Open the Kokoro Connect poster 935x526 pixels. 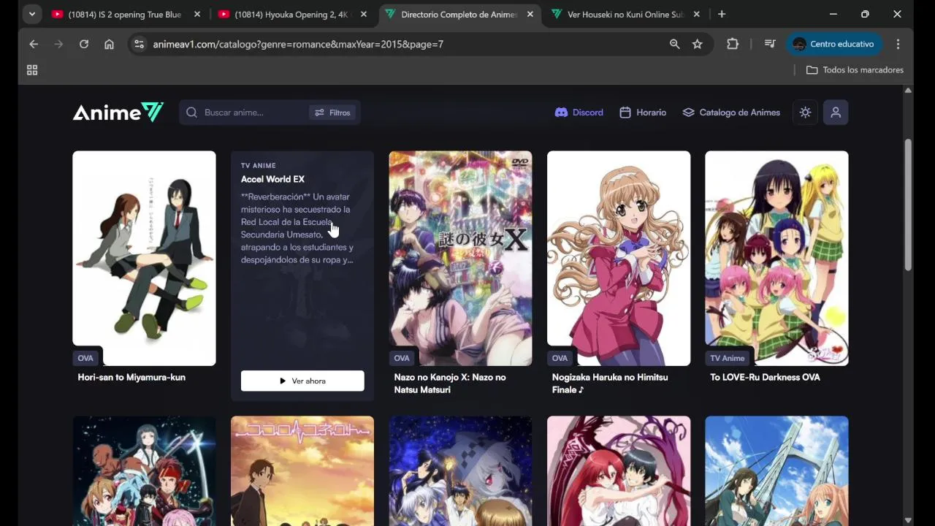point(302,470)
